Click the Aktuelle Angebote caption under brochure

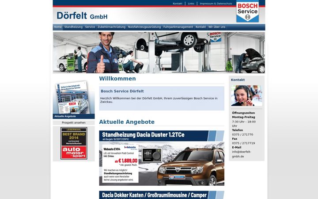point(65,116)
